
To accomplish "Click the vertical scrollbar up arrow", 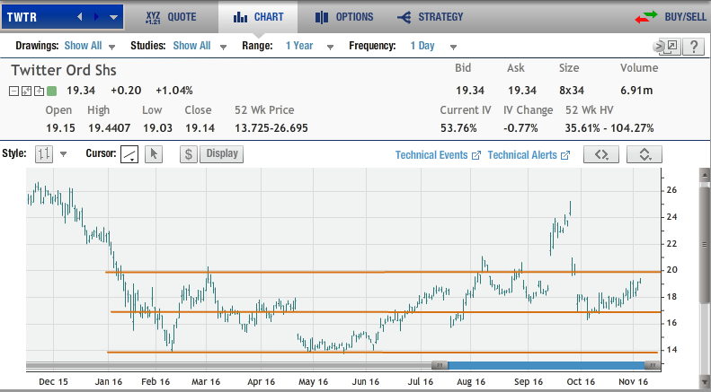I will pyautogui.click(x=704, y=175).
